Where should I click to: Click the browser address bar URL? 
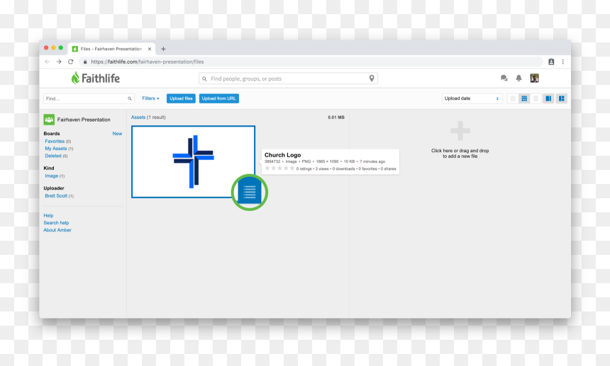[148, 62]
